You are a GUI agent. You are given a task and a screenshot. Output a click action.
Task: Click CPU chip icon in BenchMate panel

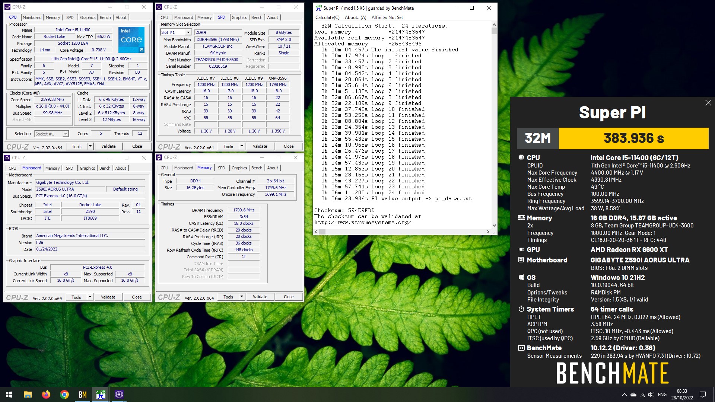tap(521, 157)
